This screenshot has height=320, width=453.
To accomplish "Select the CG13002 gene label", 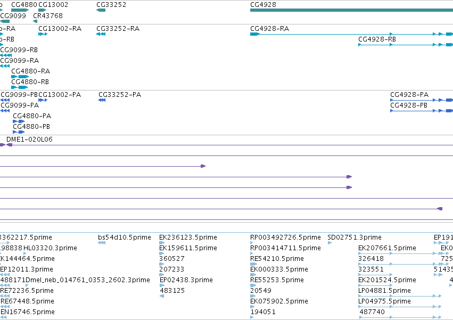I will coord(53,5).
